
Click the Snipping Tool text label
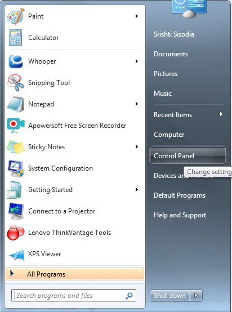tap(49, 83)
